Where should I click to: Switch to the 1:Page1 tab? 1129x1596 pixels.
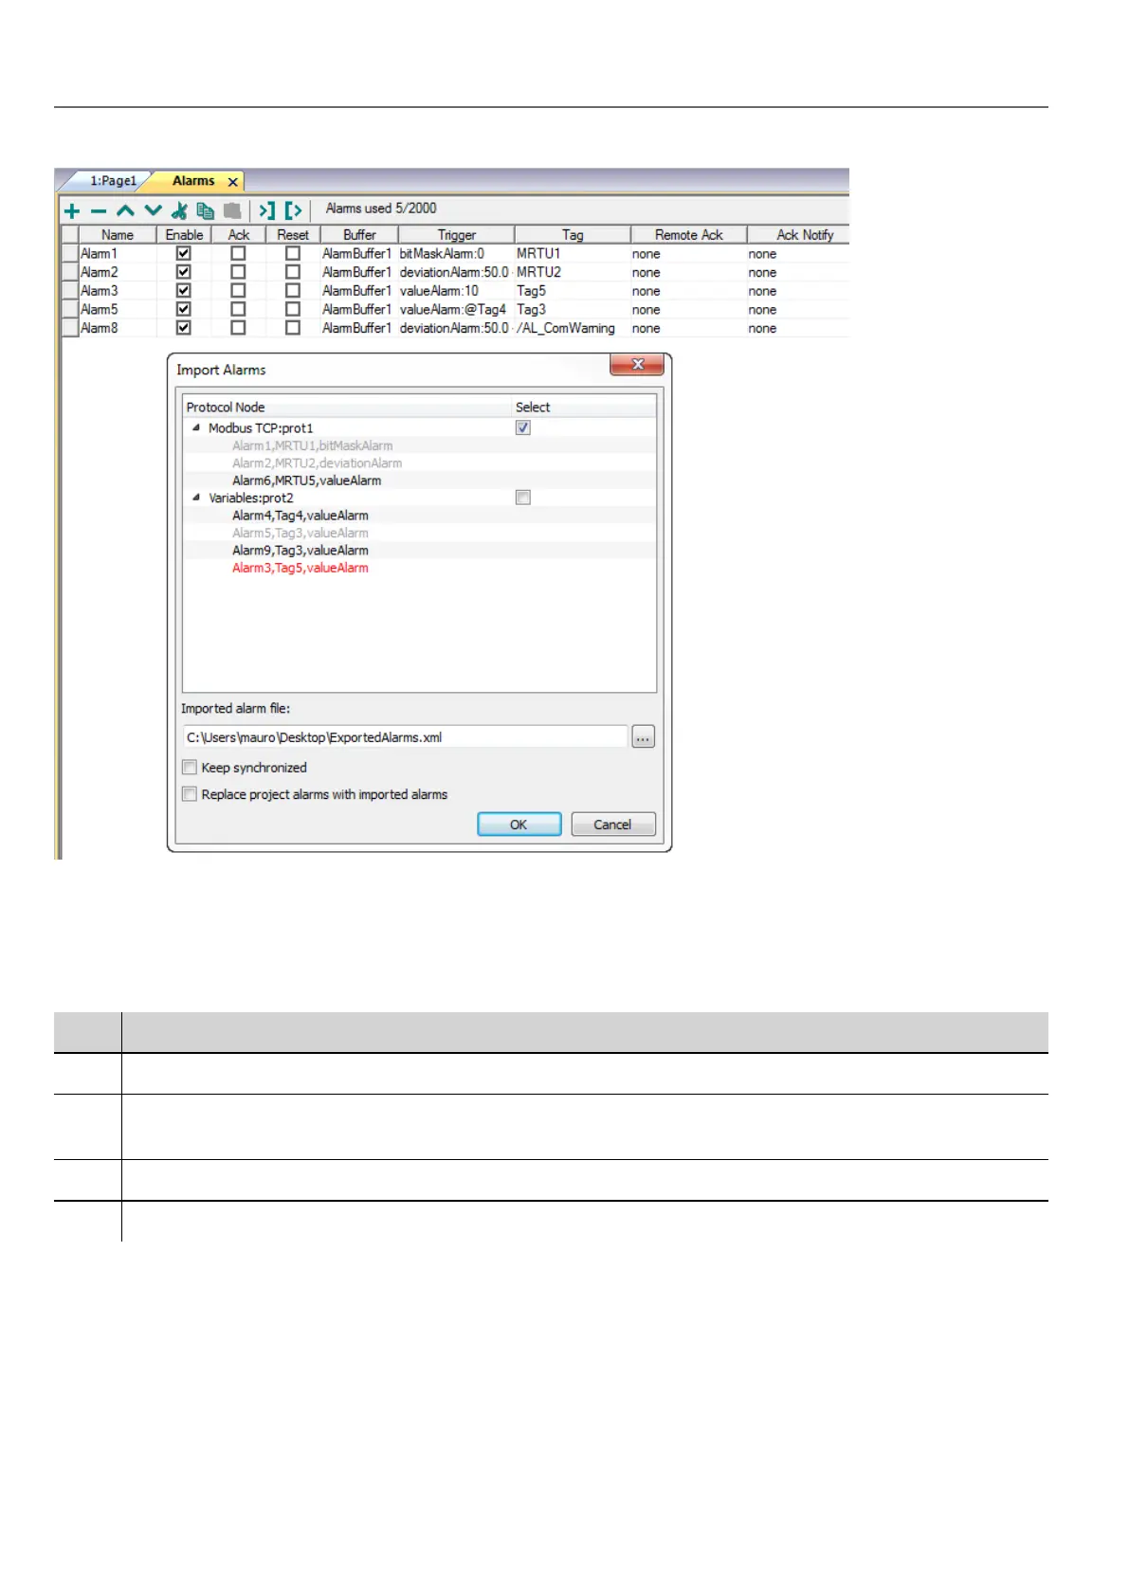tap(113, 181)
